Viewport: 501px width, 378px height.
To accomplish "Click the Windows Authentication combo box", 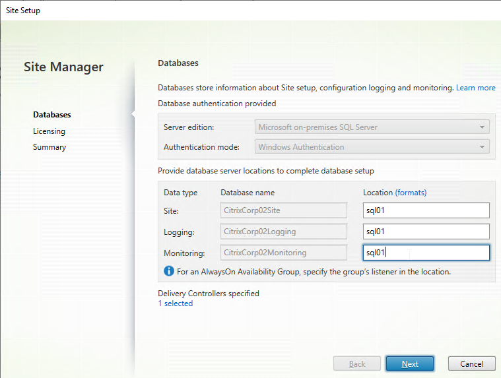I will tap(372, 147).
